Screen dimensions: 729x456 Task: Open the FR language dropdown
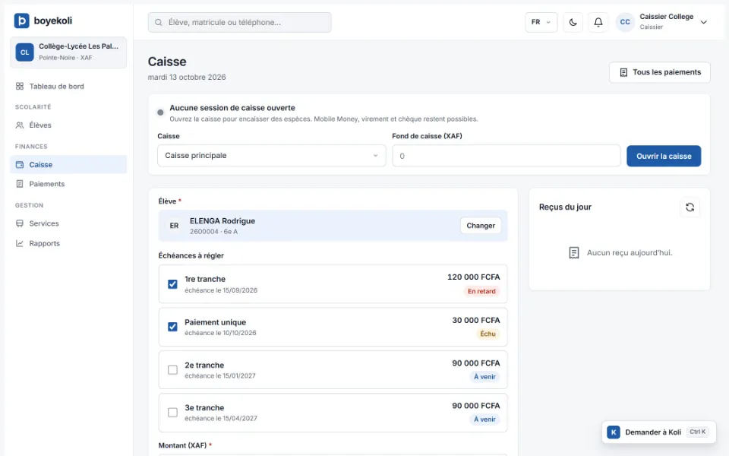(x=541, y=22)
